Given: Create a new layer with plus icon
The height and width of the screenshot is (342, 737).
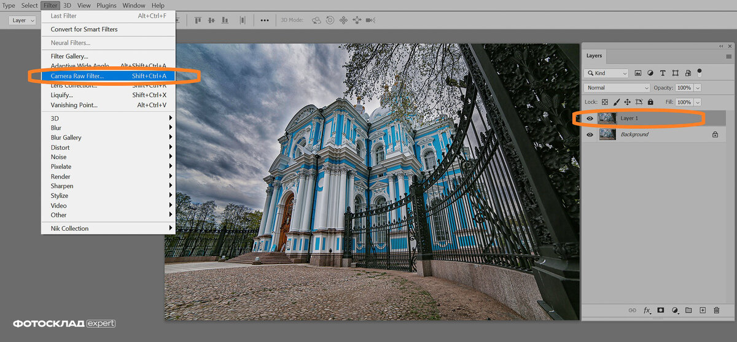Looking at the screenshot, I should 703,311.
